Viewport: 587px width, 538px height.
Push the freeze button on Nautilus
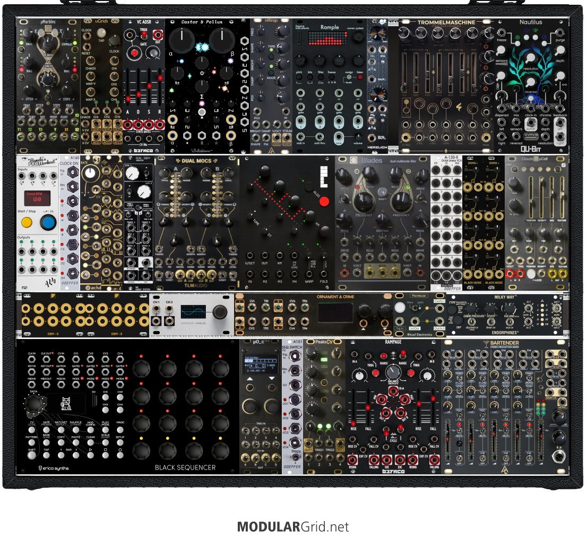pyautogui.click(x=518, y=44)
